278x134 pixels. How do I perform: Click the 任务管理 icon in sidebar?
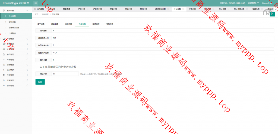[4, 75]
